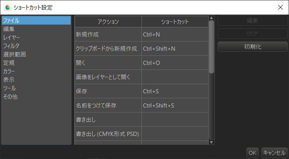
Task: Open the 定規 category
Action: [36, 63]
